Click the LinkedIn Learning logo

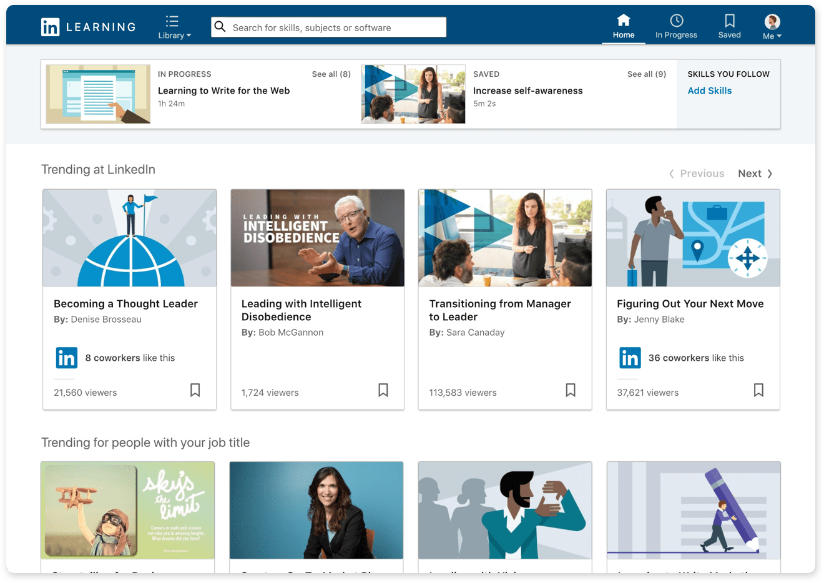(x=88, y=27)
